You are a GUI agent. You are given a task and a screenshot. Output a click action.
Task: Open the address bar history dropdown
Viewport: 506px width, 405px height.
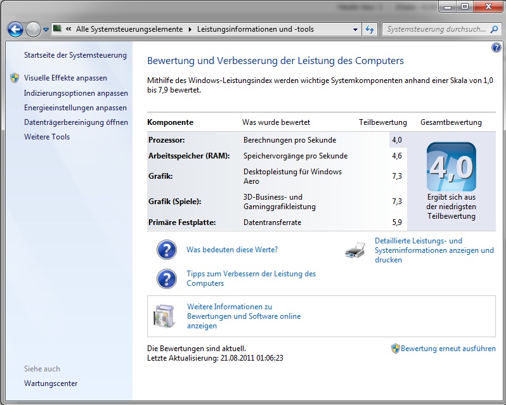click(355, 29)
